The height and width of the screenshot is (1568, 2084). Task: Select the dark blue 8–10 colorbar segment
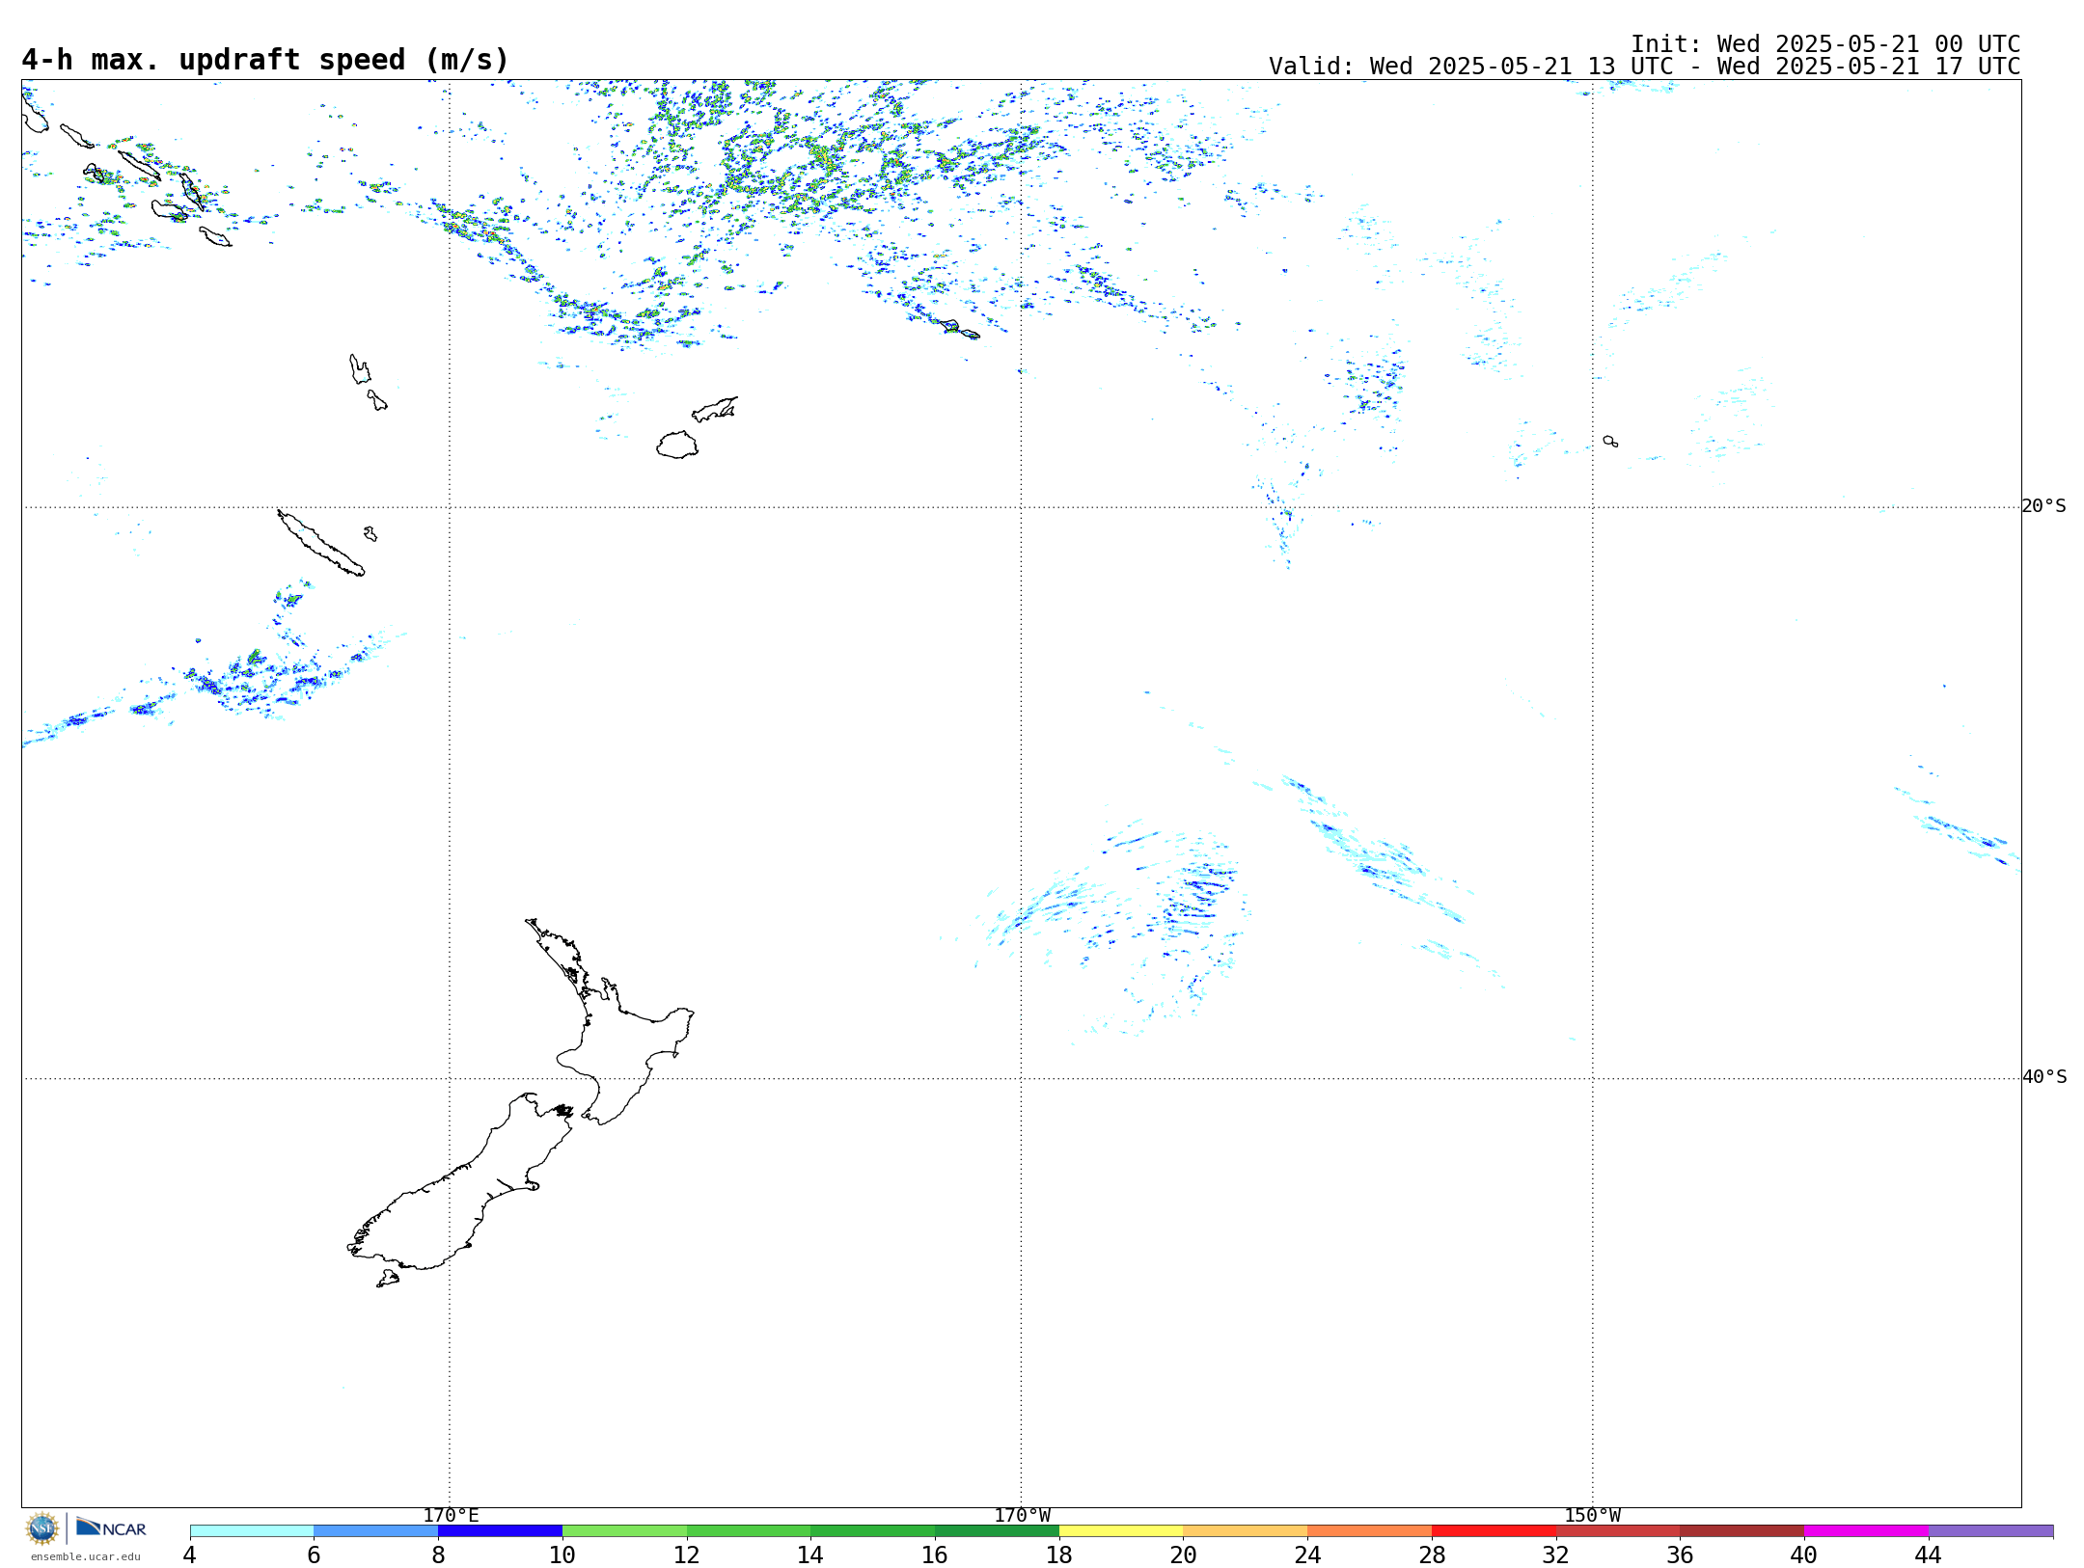pyautogui.click(x=500, y=1531)
